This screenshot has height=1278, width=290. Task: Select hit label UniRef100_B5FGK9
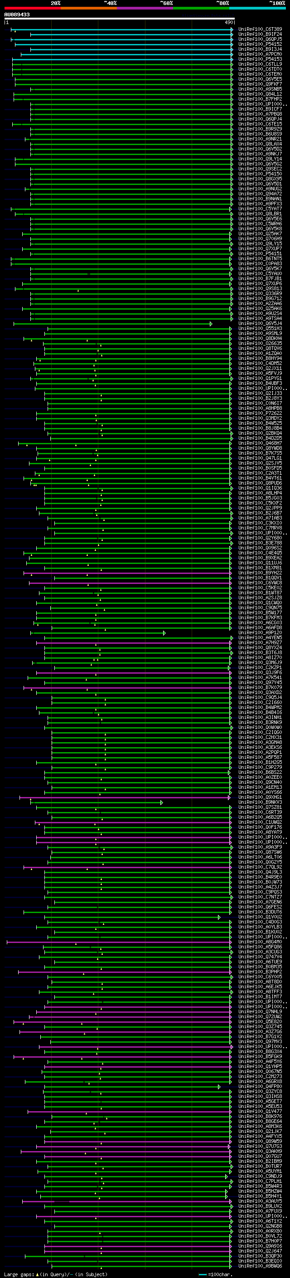(x=260, y=1057)
